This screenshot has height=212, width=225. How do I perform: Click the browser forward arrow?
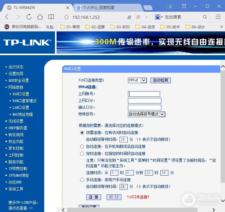tap(18, 17)
